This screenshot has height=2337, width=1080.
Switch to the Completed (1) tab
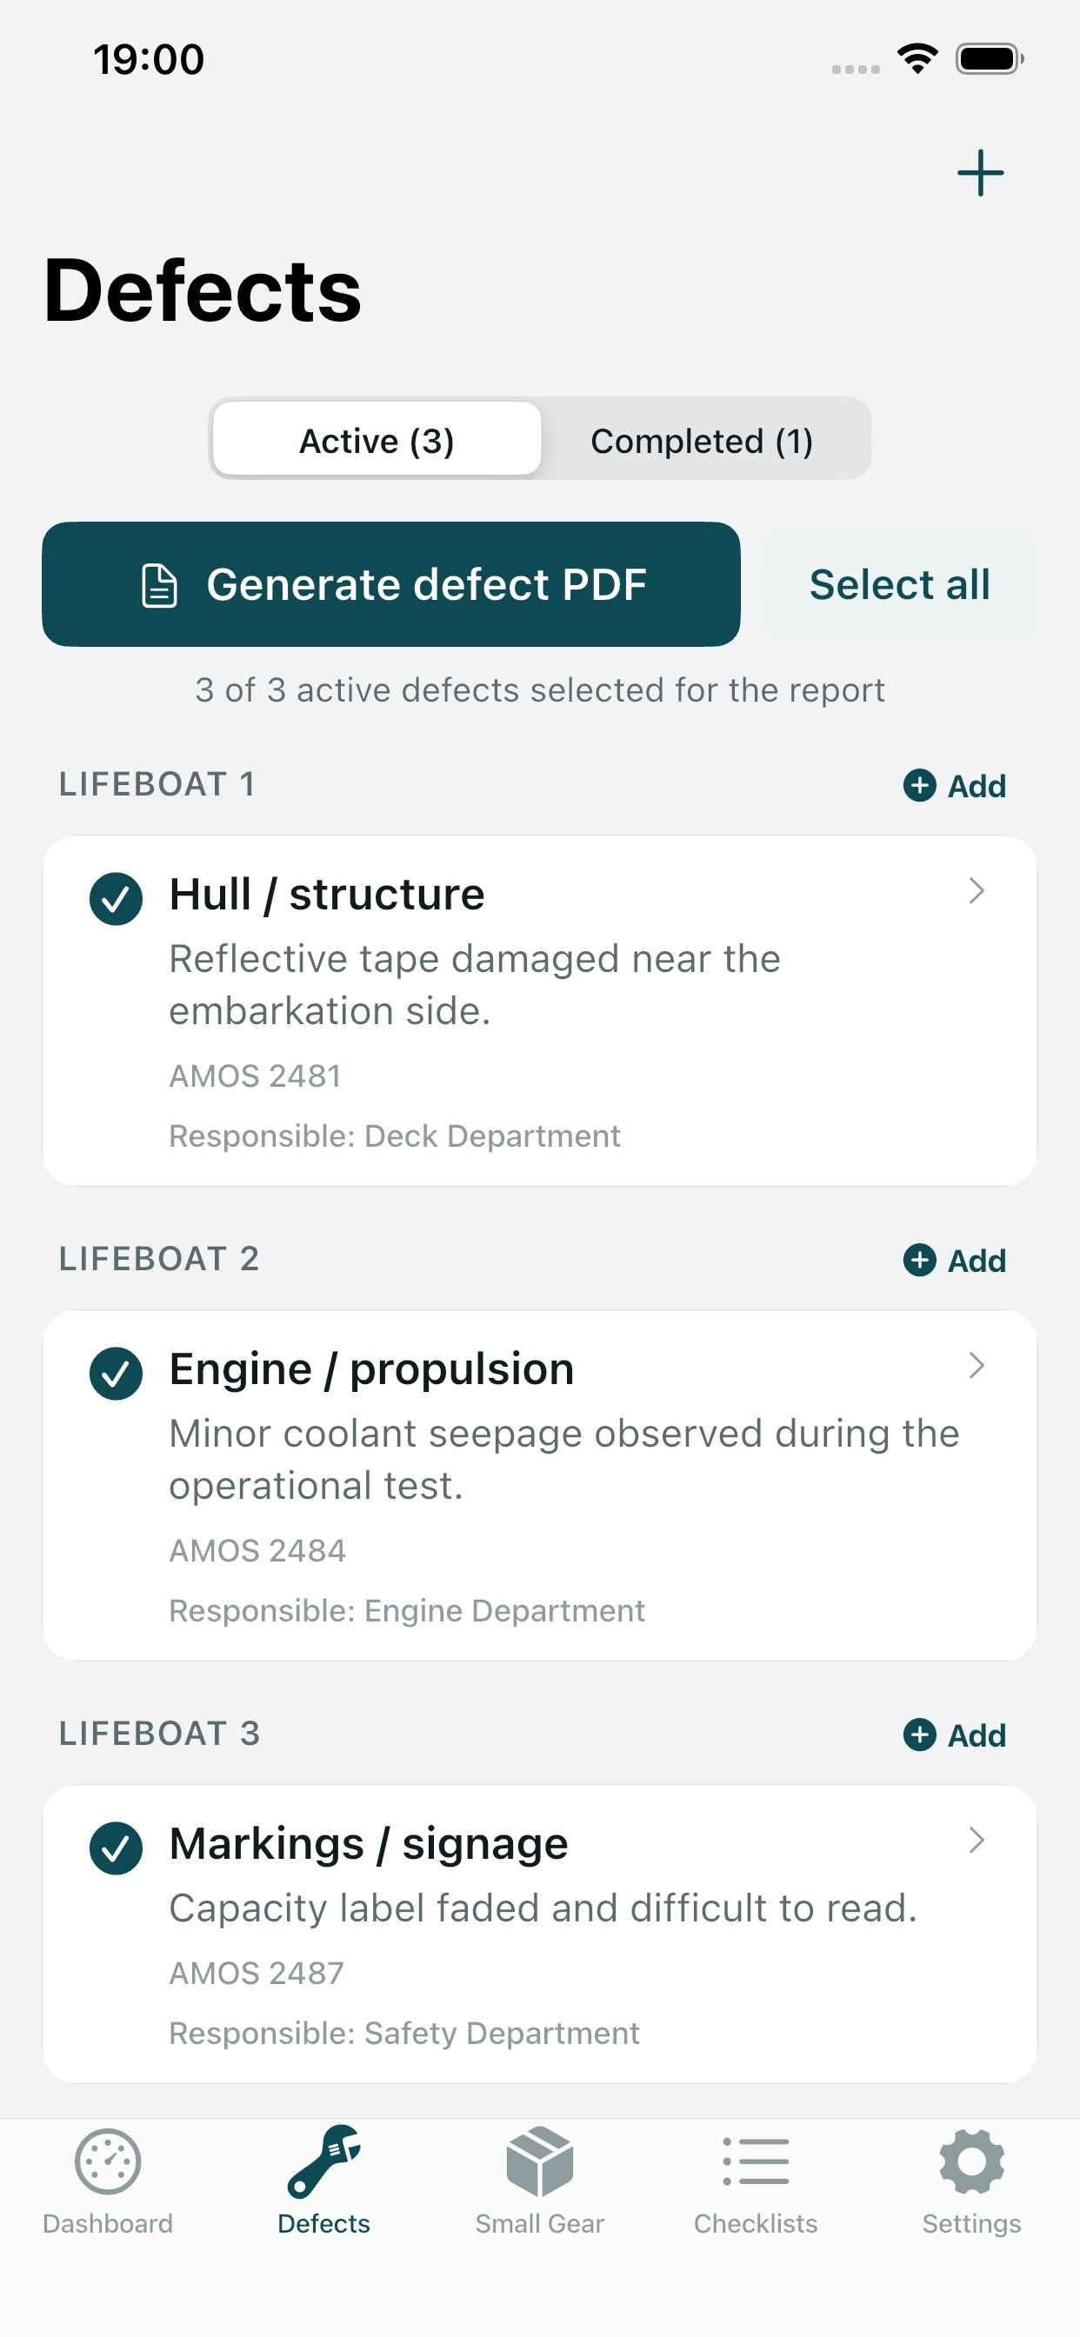(702, 440)
